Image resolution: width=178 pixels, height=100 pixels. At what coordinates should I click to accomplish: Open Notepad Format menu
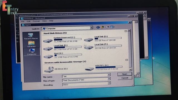click(36, 21)
